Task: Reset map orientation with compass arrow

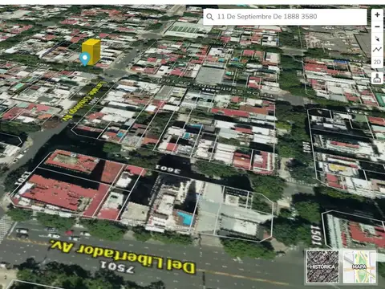Action: click(x=377, y=39)
